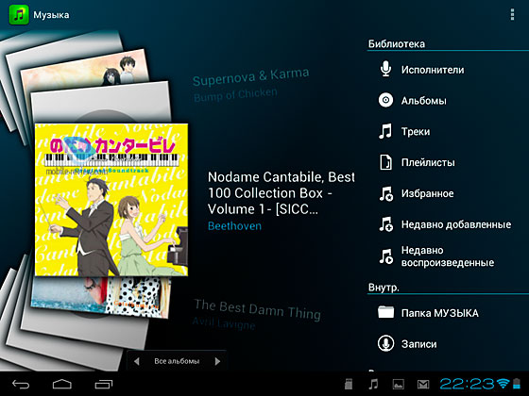Select the Supernova & Karma album title
Image resolution: width=529 pixels, height=396 pixels.
[x=250, y=76]
